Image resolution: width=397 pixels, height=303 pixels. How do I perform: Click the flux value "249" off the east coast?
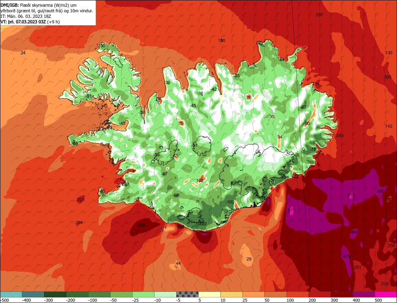[340, 136]
